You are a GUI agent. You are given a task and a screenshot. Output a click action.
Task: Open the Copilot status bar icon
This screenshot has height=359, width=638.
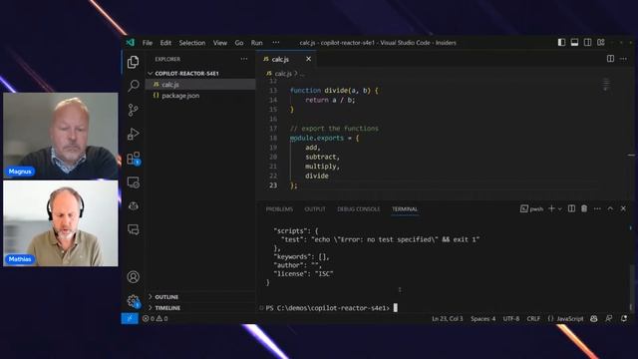click(594, 318)
